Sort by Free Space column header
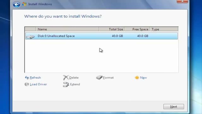202x114 pixels. [137, 29]
